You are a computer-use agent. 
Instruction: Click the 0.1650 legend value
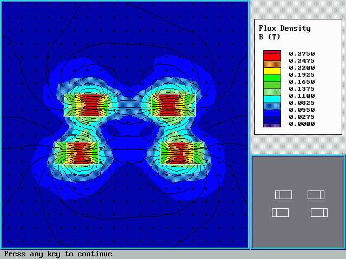click(x=302, y=82)
